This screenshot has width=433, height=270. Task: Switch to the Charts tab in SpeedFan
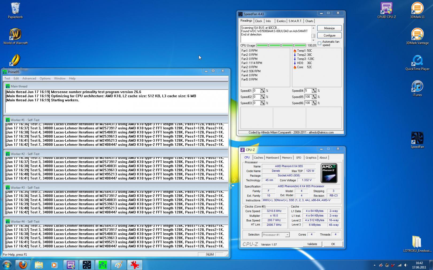pyautogui.click(x=309, y=21)
